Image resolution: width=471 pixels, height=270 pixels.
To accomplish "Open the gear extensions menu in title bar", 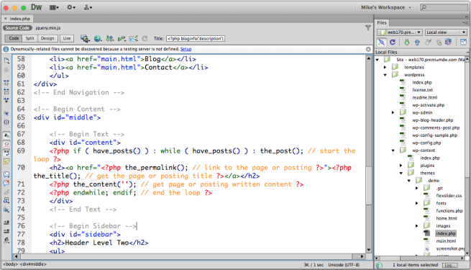I will tap(71, 7).
